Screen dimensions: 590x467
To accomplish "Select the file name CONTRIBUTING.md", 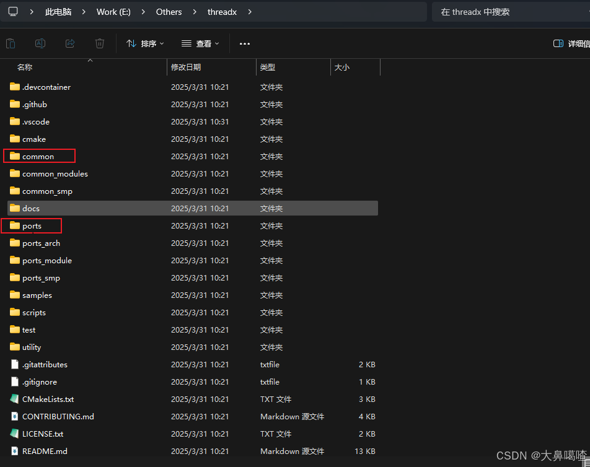I will pos(58,417).
